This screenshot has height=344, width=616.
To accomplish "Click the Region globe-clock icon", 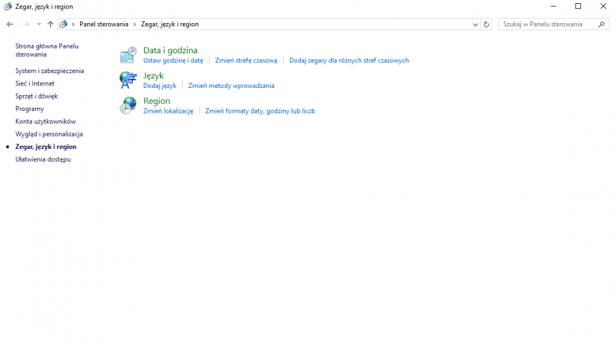I will coord(128,105).
